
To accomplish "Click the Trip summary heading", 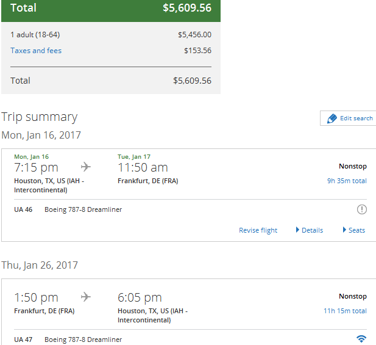I will click(x=40, y=117).
